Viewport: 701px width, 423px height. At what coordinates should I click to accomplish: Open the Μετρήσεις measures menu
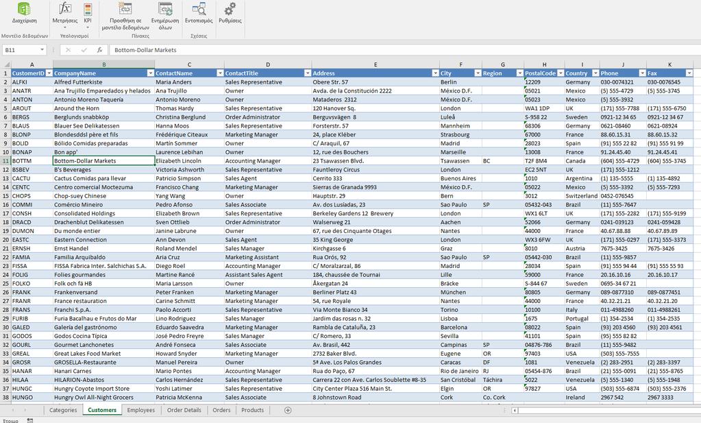coord(65,14)
